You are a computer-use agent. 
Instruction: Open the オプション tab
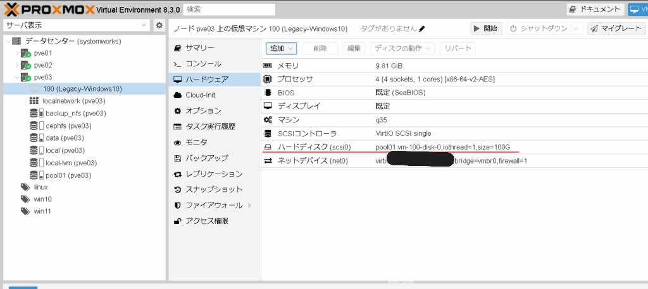coord(215,111)
